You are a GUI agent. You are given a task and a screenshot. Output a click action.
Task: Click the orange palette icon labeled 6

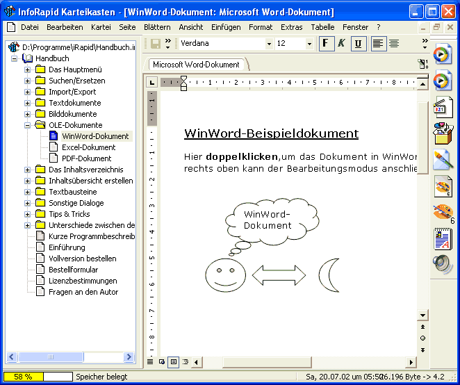443,213
